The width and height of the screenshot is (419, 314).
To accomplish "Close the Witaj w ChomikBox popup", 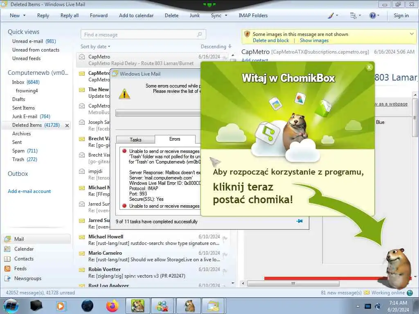I will (x=369, y=67).
